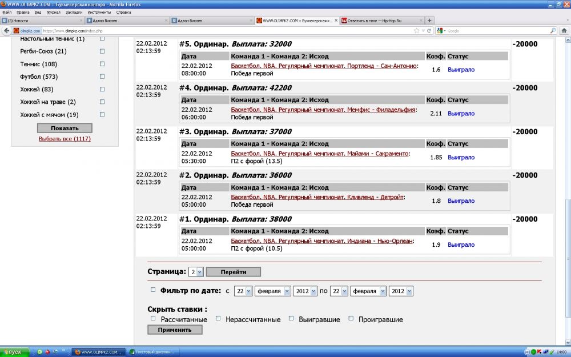Tick the Теннис (108) checkbox
The height and width of the screenshot is (357, 571).
click(x=102, y=64)
